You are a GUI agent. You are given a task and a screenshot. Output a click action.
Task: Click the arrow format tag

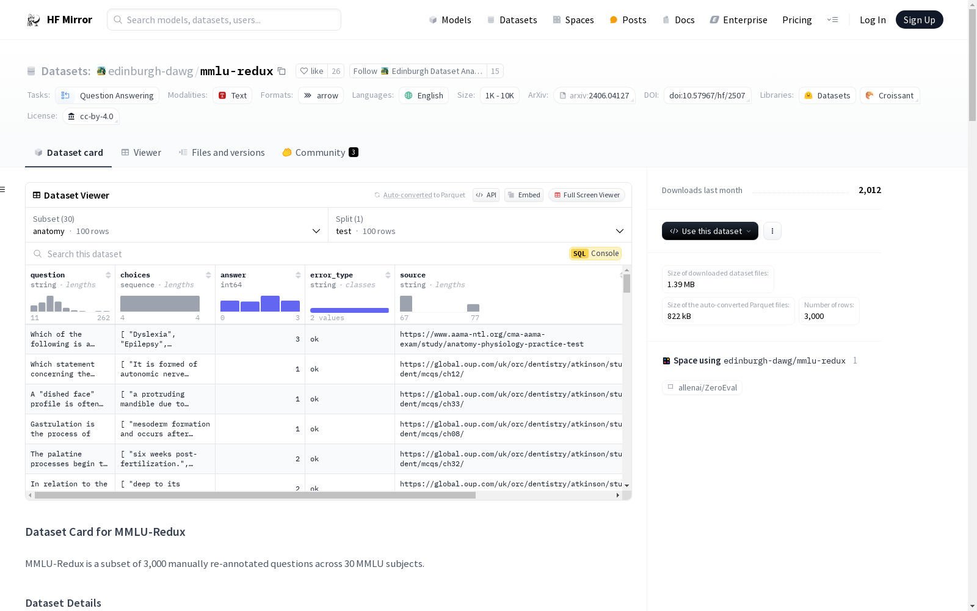click(321, 95)
